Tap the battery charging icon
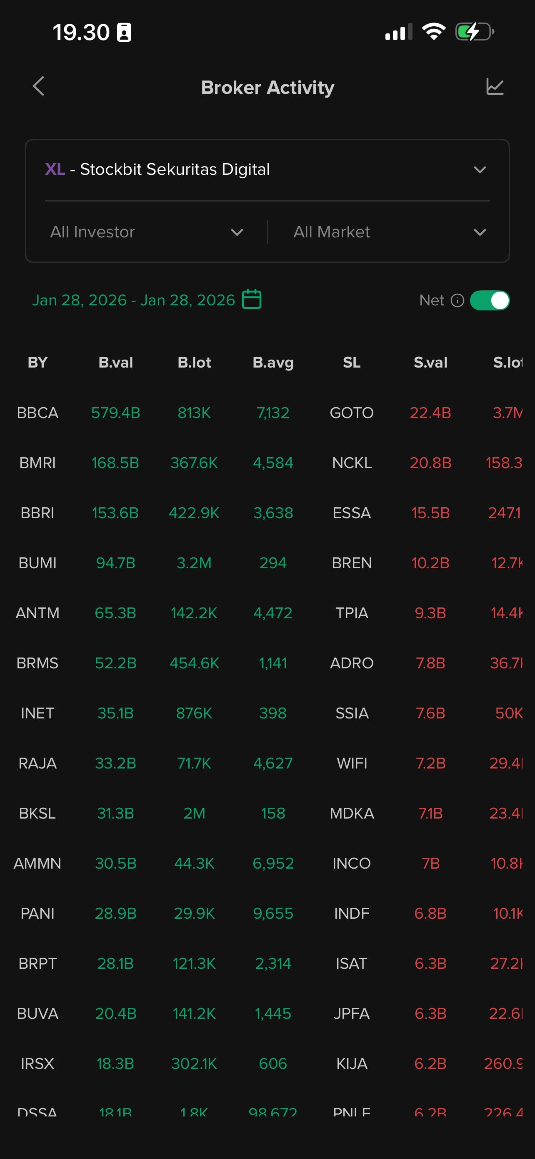 [474, 32]
